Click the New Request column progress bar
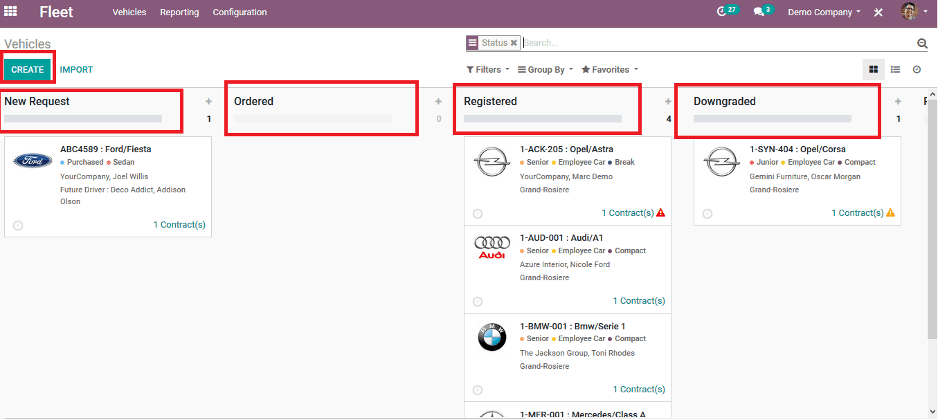This screenshot has width=938, height=420. [x=83, y=119]
